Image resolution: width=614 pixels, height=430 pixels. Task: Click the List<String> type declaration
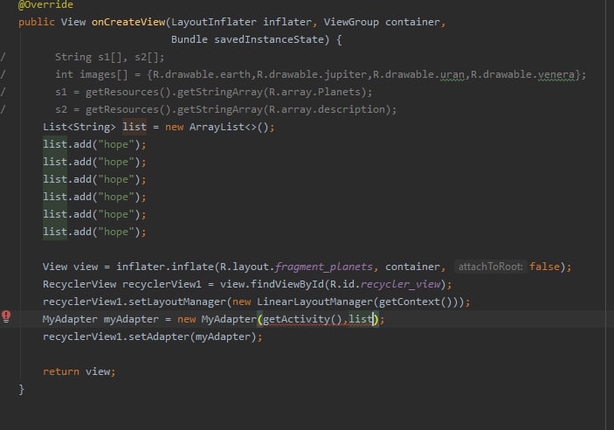click(79, 127)
